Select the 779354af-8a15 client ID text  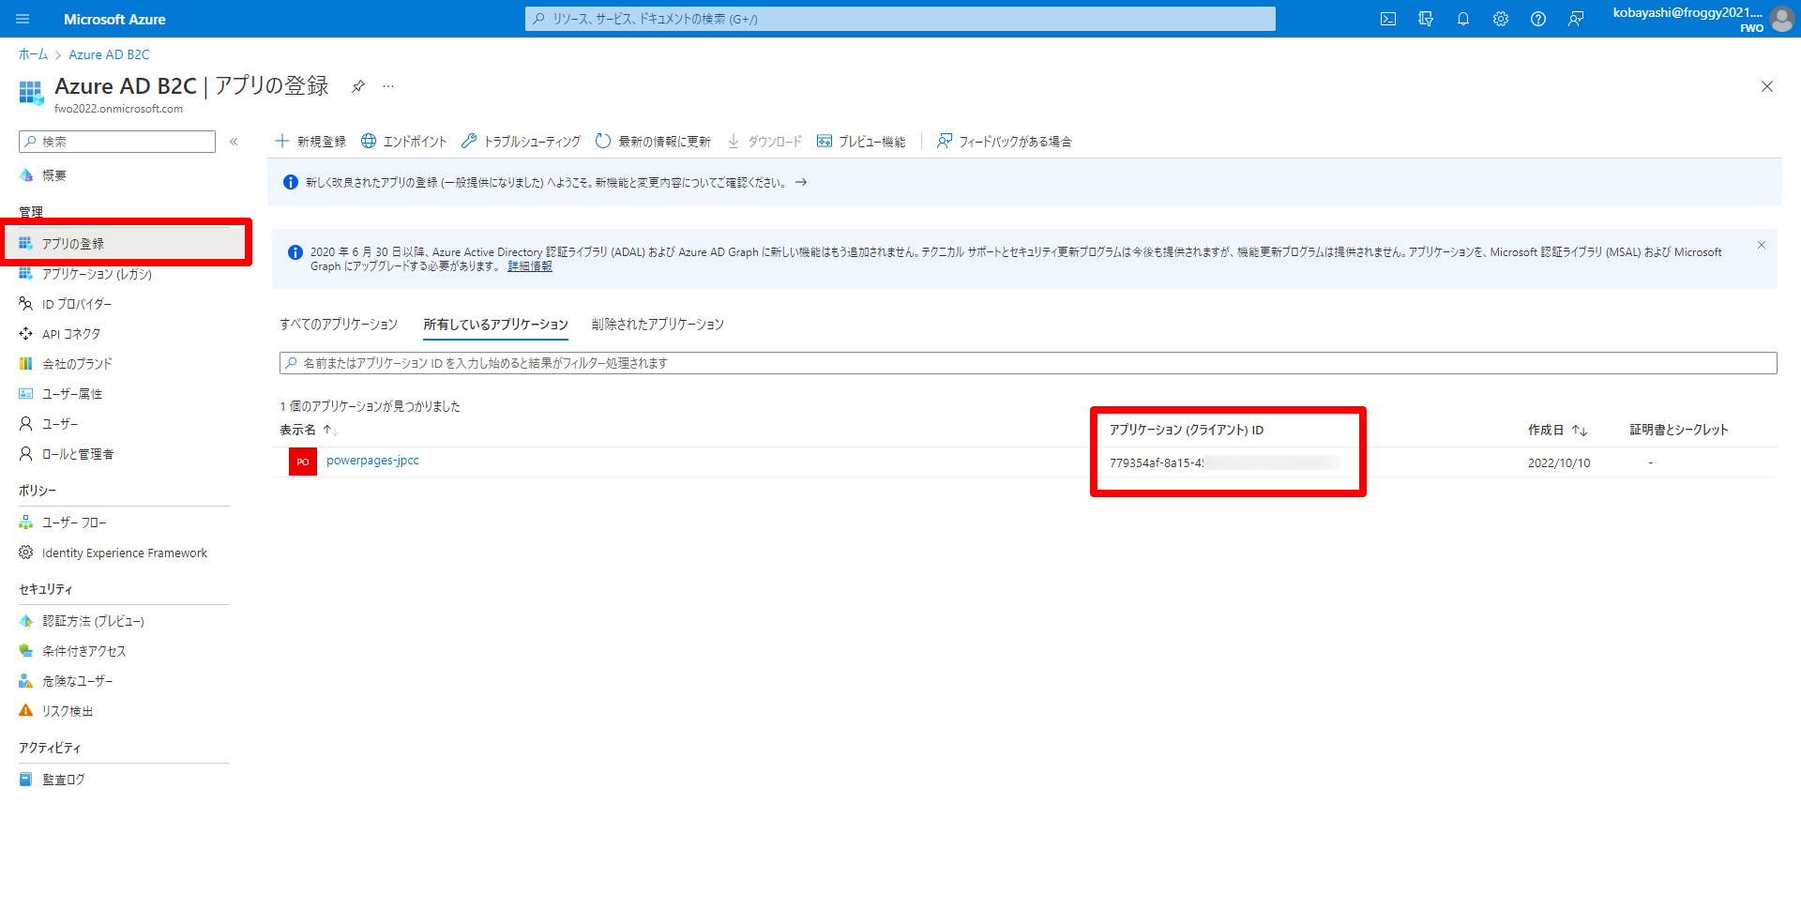tap(1157, 462)
